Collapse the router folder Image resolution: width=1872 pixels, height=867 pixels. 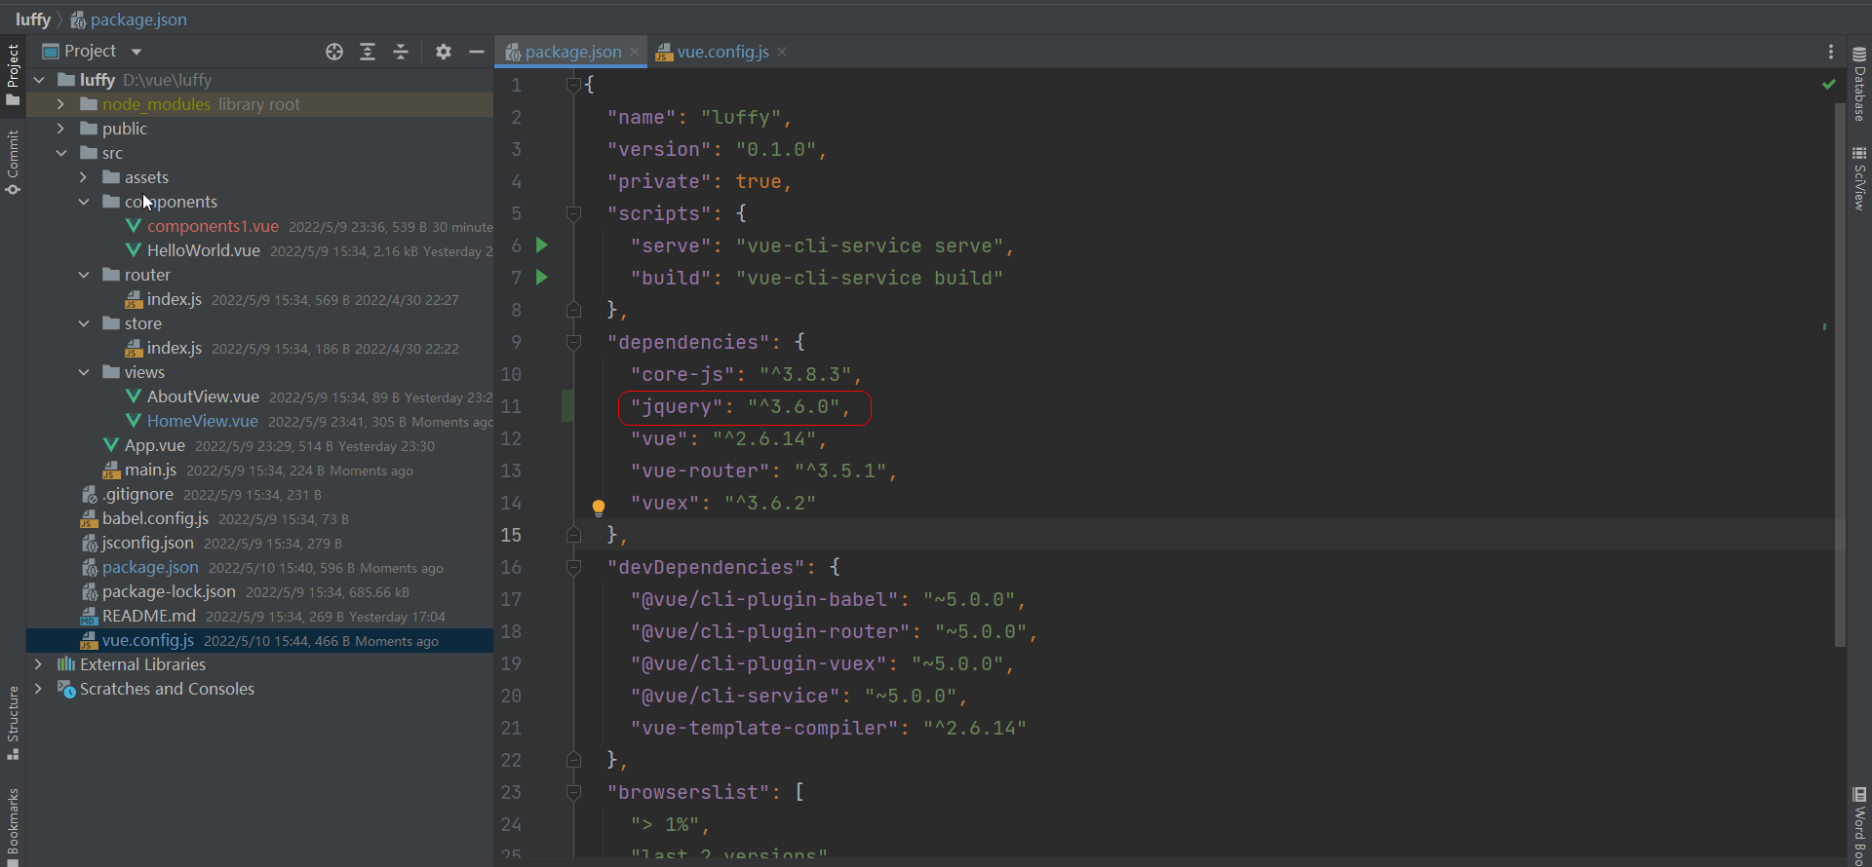[x=84, y=275]
